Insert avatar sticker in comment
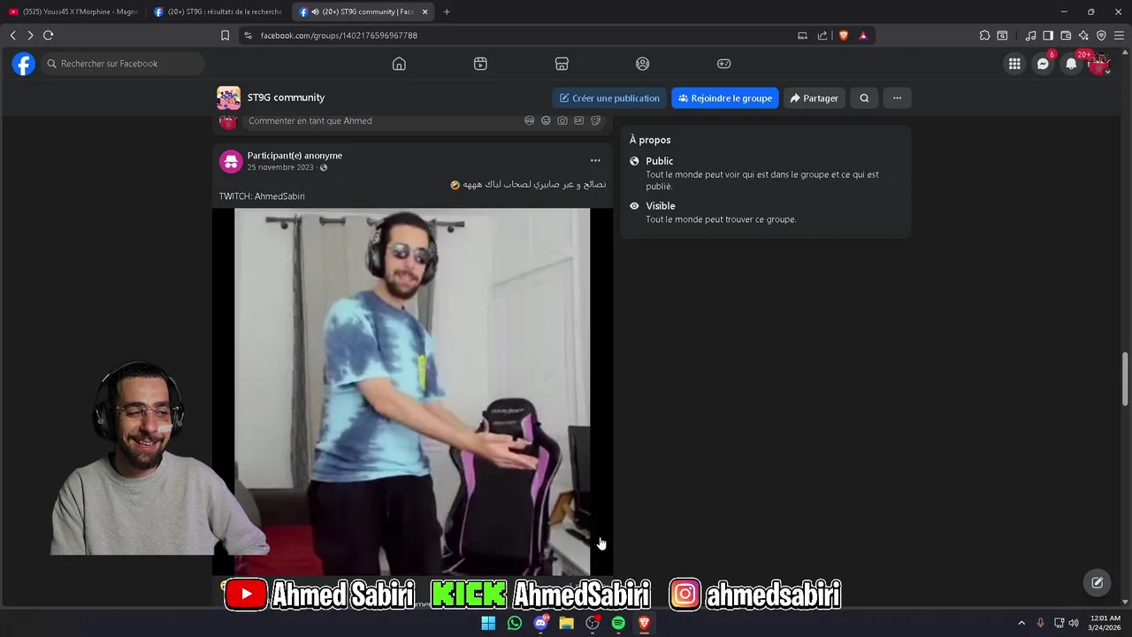 point(529,120)
